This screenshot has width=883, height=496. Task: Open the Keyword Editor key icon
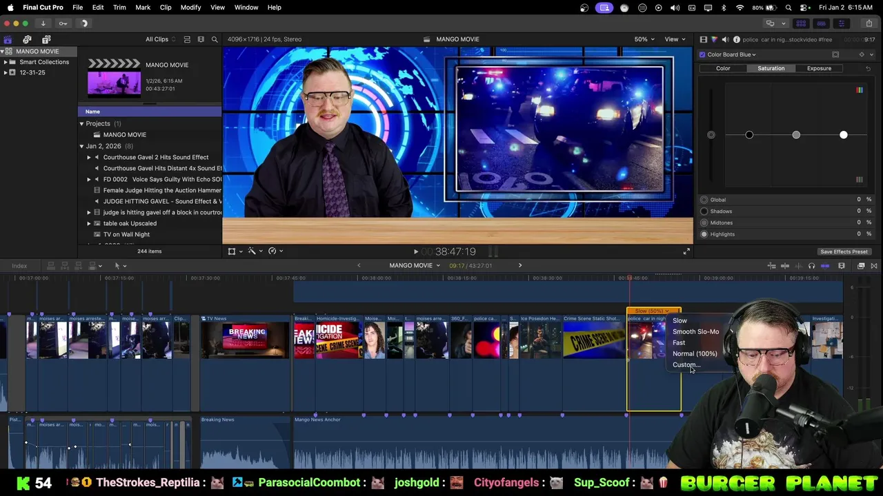coord(63,23)
